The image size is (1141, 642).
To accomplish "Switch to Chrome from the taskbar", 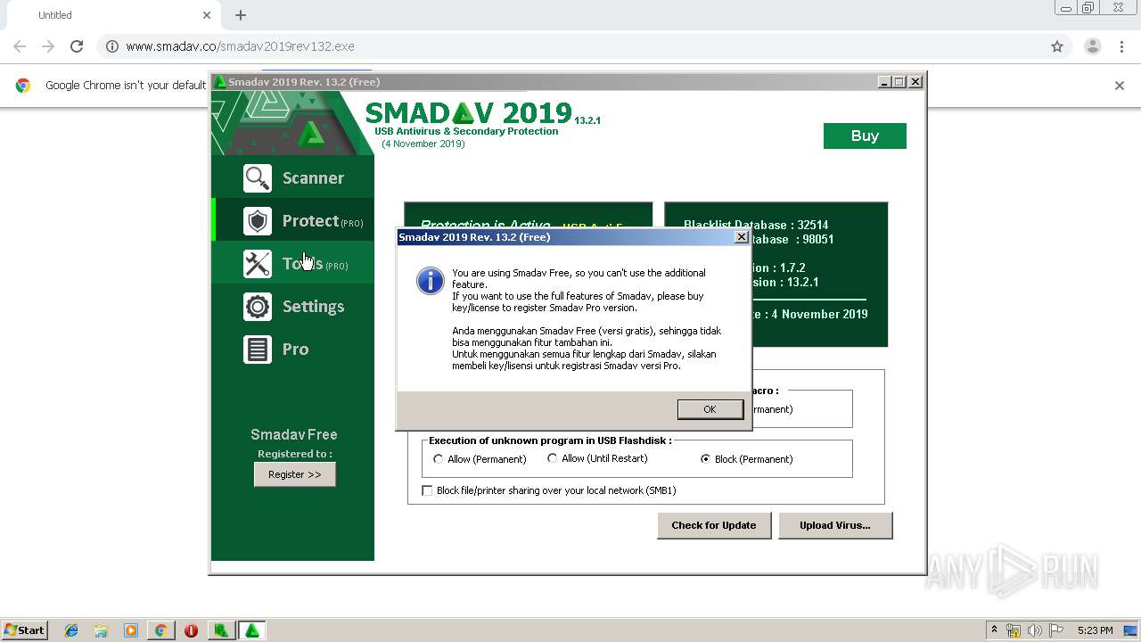I will (x=160, y=630).
